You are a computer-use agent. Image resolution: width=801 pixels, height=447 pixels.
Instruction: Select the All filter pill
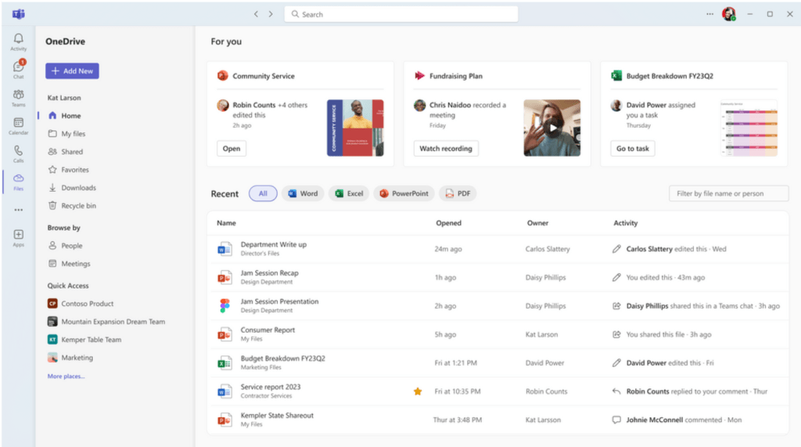coord(263,193)
